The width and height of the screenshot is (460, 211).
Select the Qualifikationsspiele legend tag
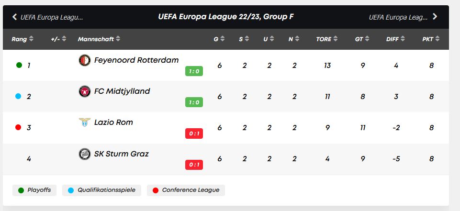point(101,190)
